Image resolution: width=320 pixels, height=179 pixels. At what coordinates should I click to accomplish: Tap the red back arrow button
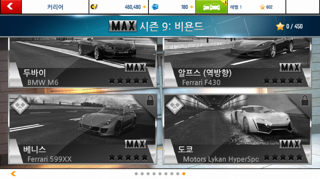[11, 7]
